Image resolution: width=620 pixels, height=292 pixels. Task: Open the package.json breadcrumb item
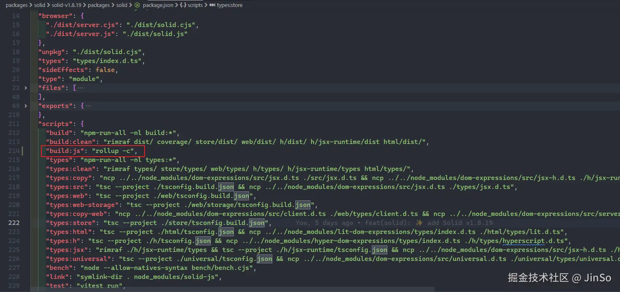(158, 5)
